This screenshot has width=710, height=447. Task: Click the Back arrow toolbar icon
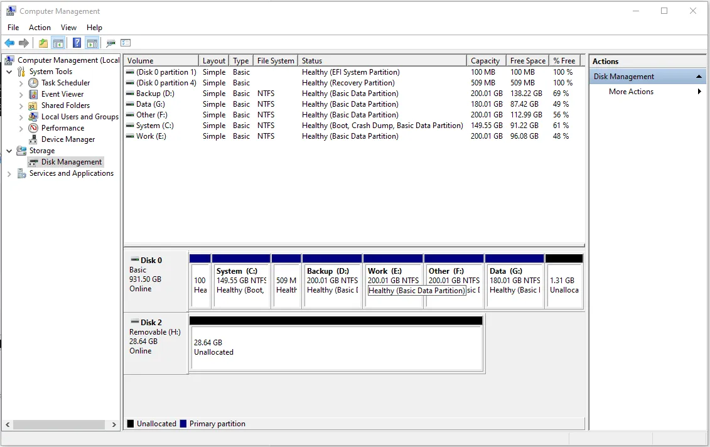tap(9, 43)
